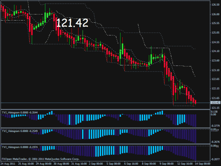Click the large 121.42 price overlay
This screenshot has width=221, height=166.
(72, 23)
